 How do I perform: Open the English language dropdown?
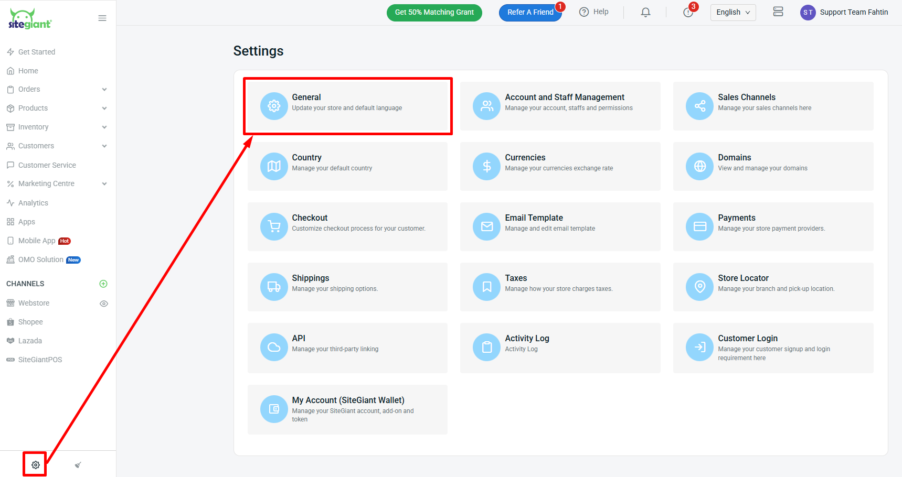pos(733,12)
